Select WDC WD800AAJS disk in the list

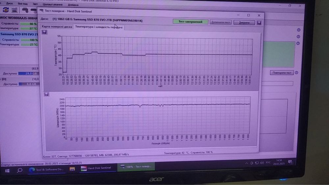19,18
